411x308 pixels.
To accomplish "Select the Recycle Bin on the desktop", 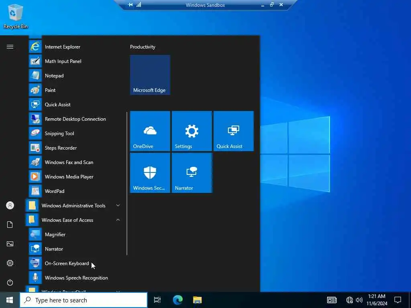I will tap(16, 16).
